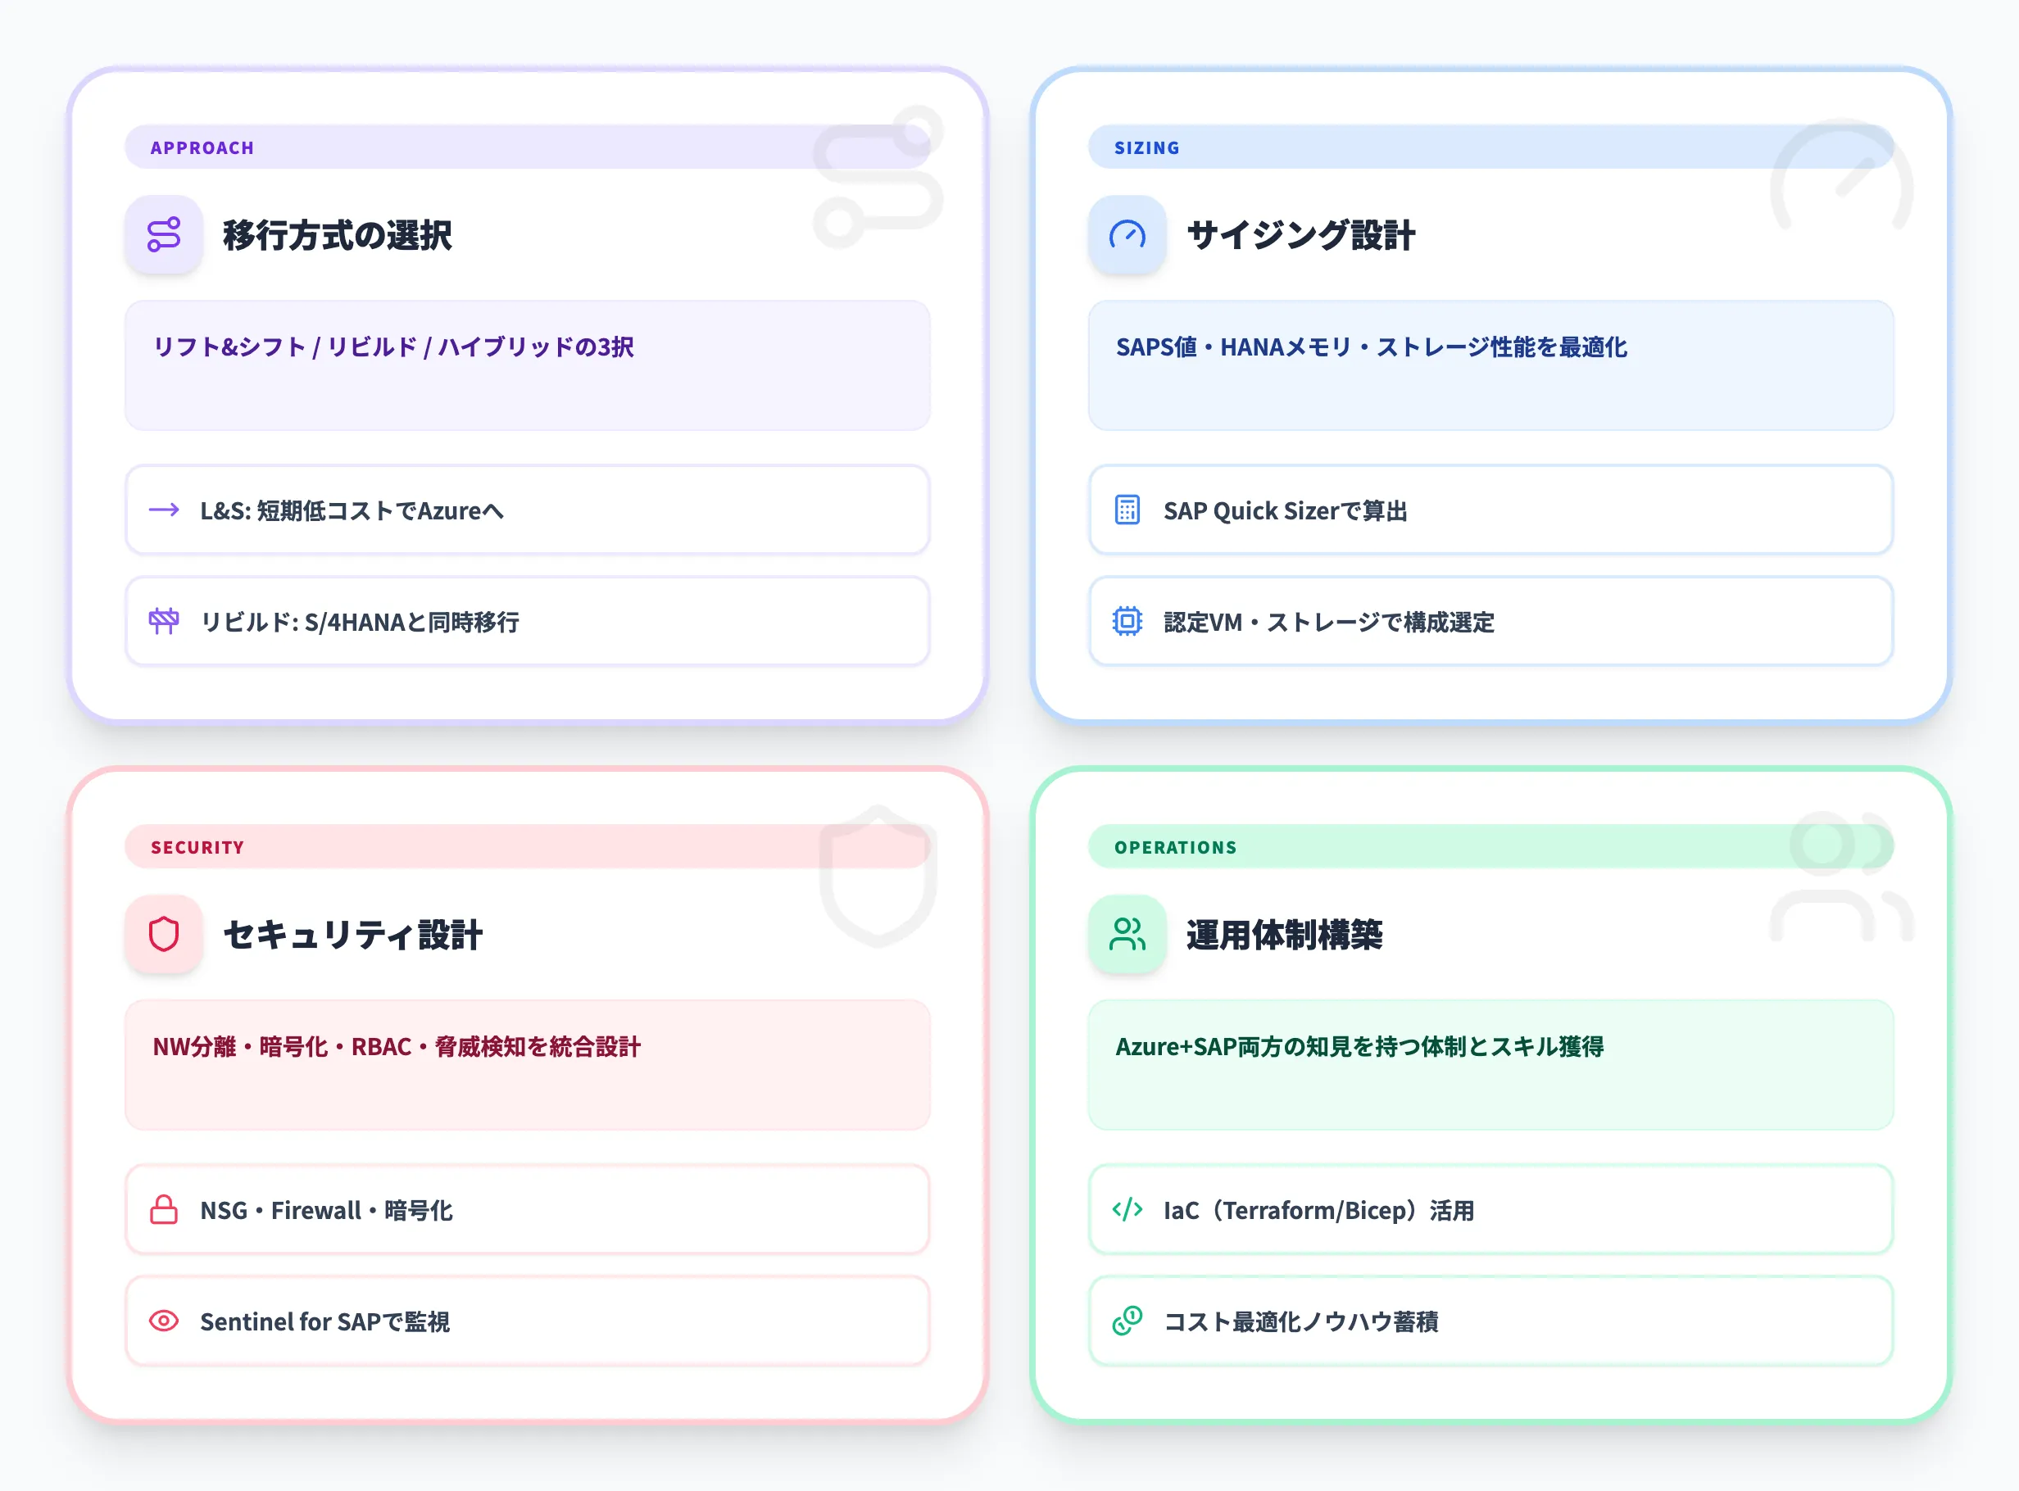Select the shield icon beside セキュリティ設計
The width and height of the screenshot is (2019, 1491).
click(x=166, y=934)
